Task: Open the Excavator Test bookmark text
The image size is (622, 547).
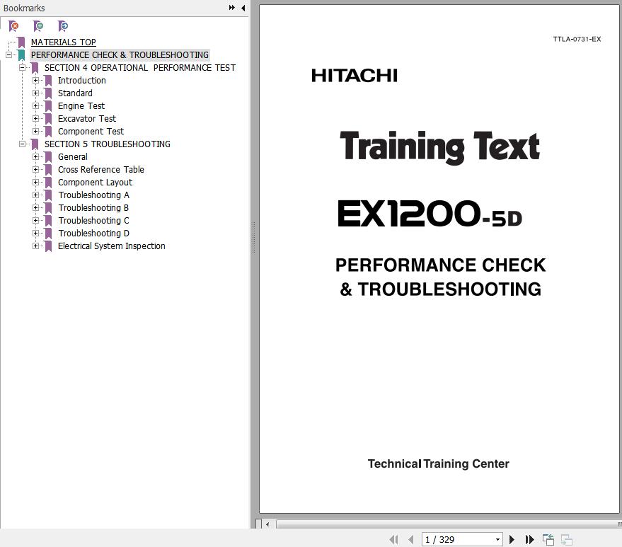Action: [87, 118]
